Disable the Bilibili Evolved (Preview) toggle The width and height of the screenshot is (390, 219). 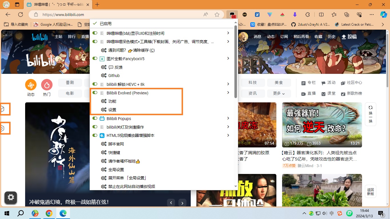point(95,93)
